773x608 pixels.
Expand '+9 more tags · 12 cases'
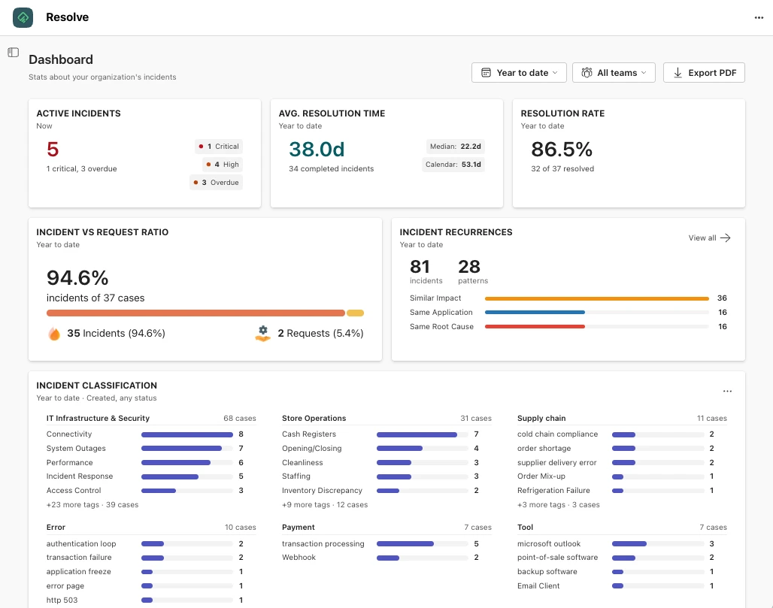point(325,504)
